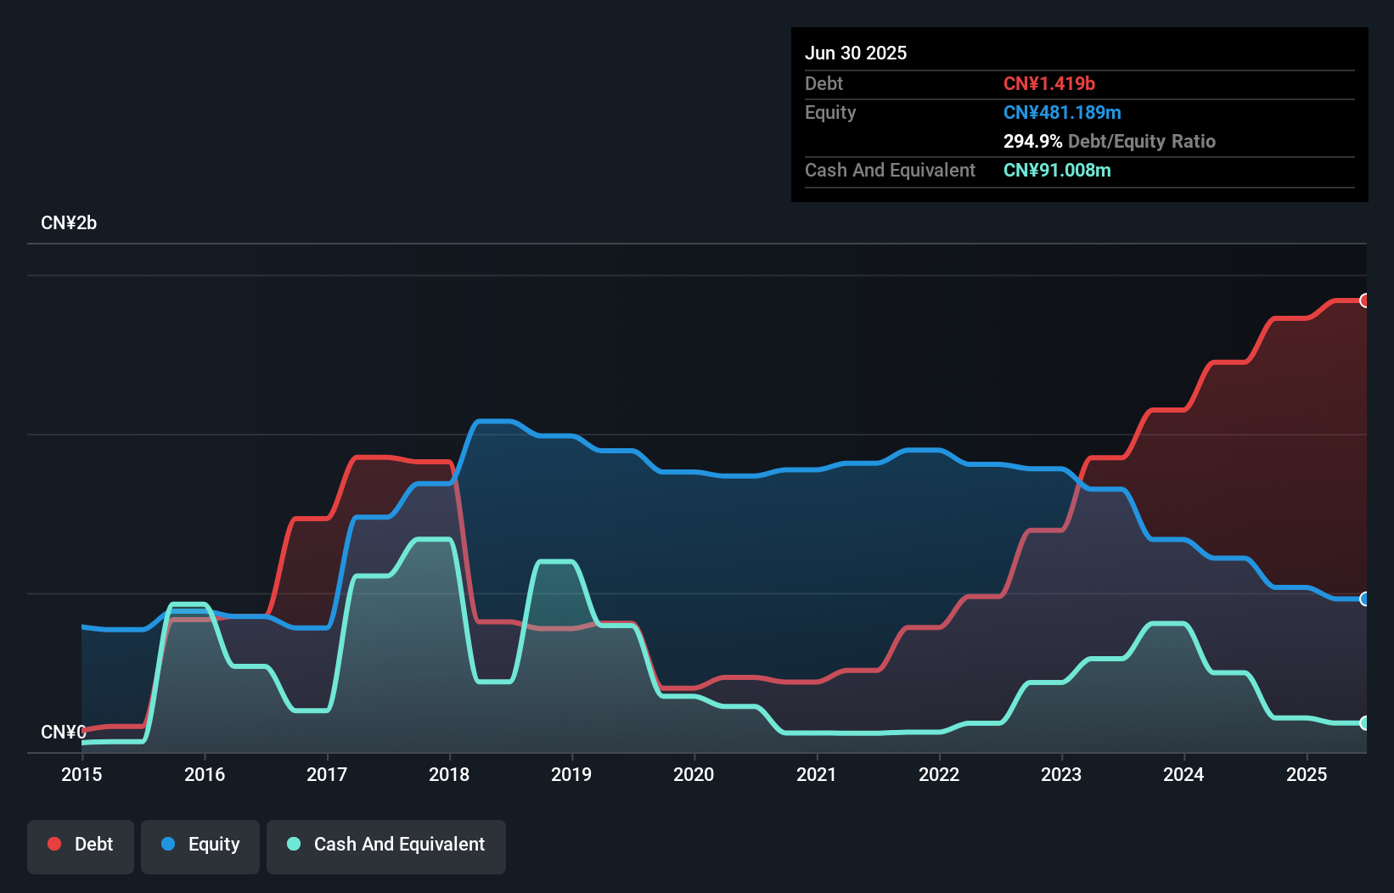Click the red Debt legend dot

54,844
